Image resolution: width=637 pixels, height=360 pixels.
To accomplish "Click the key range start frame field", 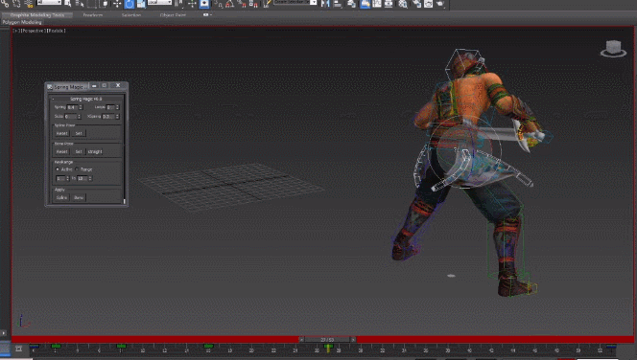I will 60,178.
